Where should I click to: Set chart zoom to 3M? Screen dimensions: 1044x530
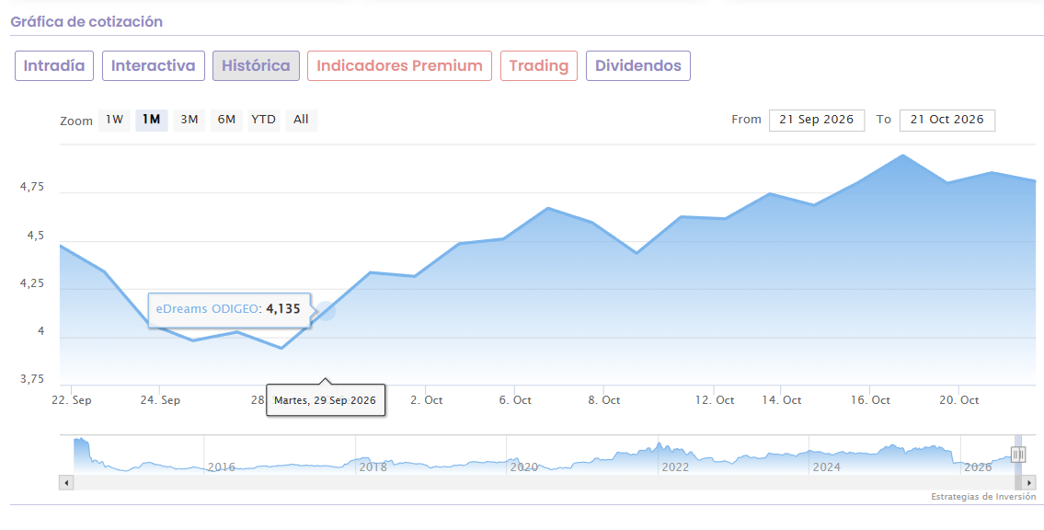click(189, 120)
